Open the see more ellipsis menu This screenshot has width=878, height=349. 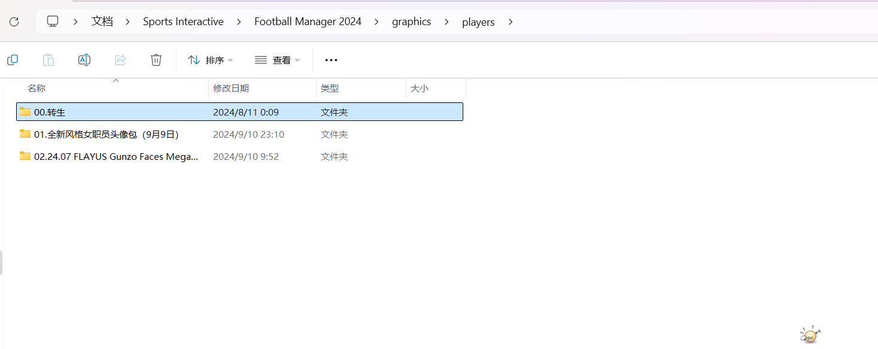pos(331,60)
